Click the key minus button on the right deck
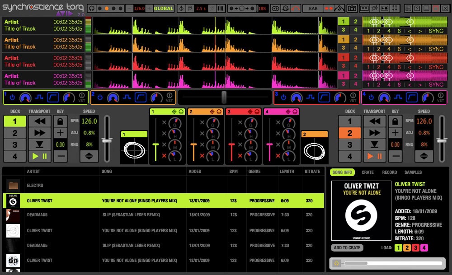 click(x=395, y=156)
